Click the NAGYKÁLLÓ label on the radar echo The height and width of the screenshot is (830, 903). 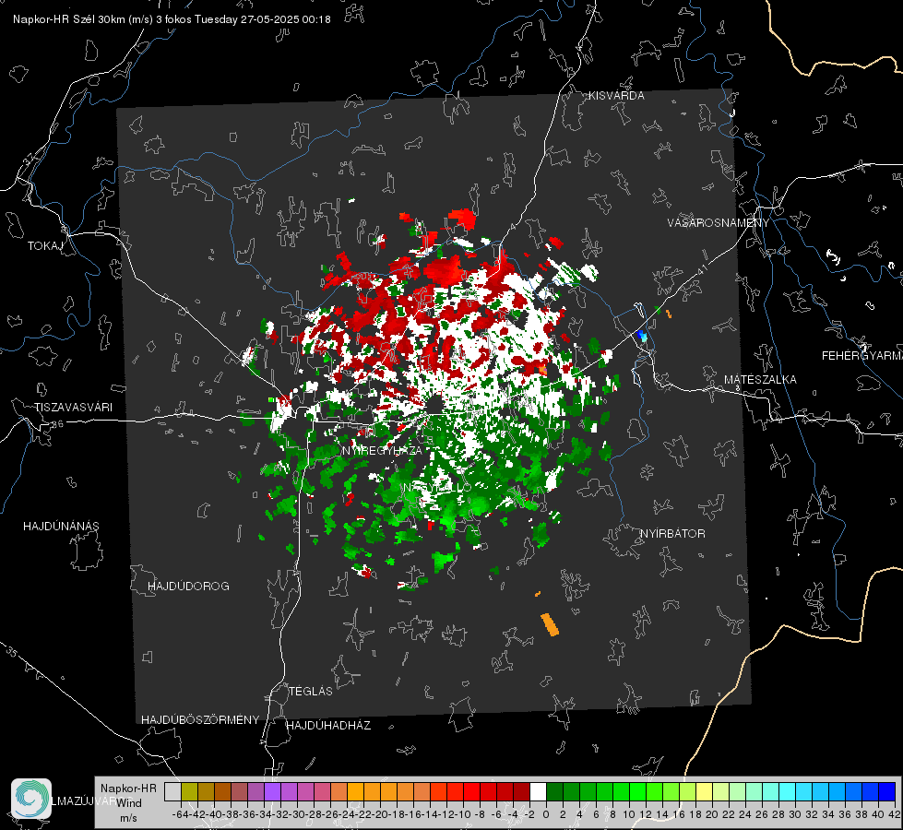tap(437, 488)
